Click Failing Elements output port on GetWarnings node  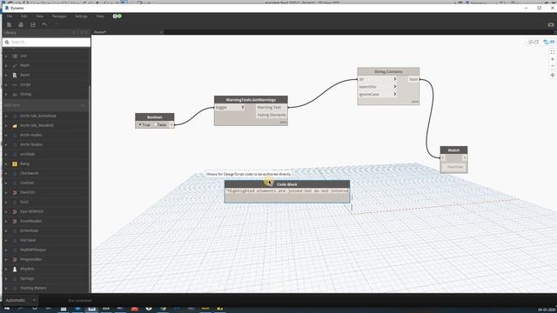[x=272, y=115]
